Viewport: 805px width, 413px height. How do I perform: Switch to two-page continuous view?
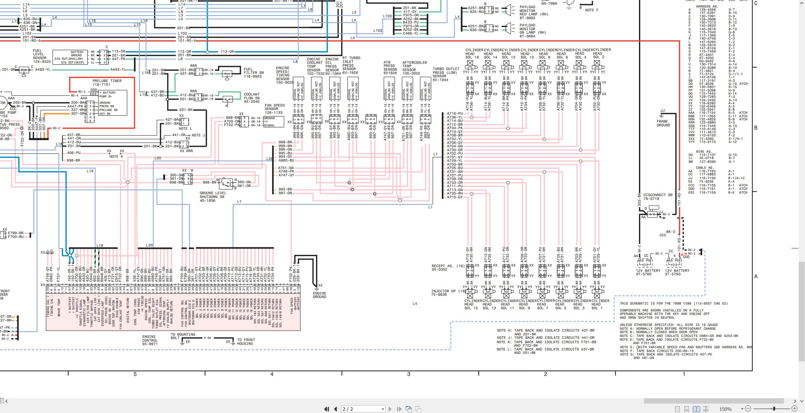[x=706, y=409]
